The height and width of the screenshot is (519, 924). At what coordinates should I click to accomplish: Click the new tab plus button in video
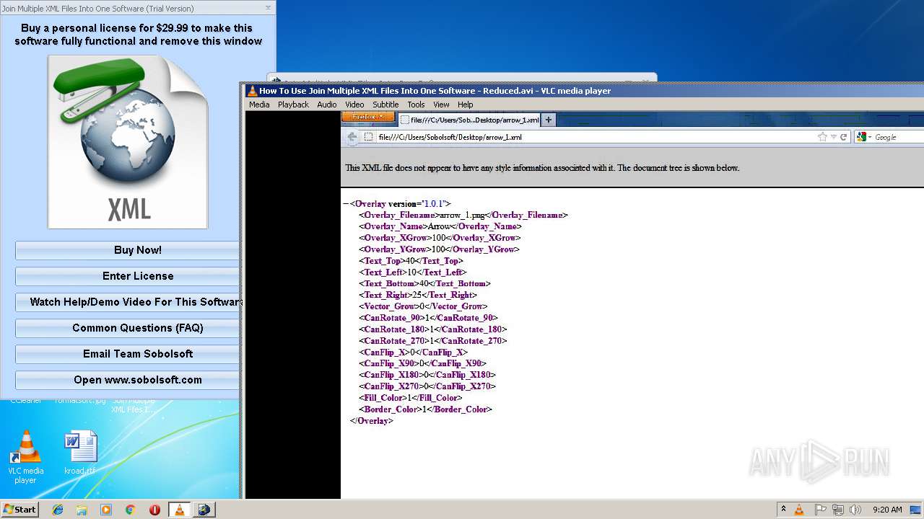click(548, 120)
